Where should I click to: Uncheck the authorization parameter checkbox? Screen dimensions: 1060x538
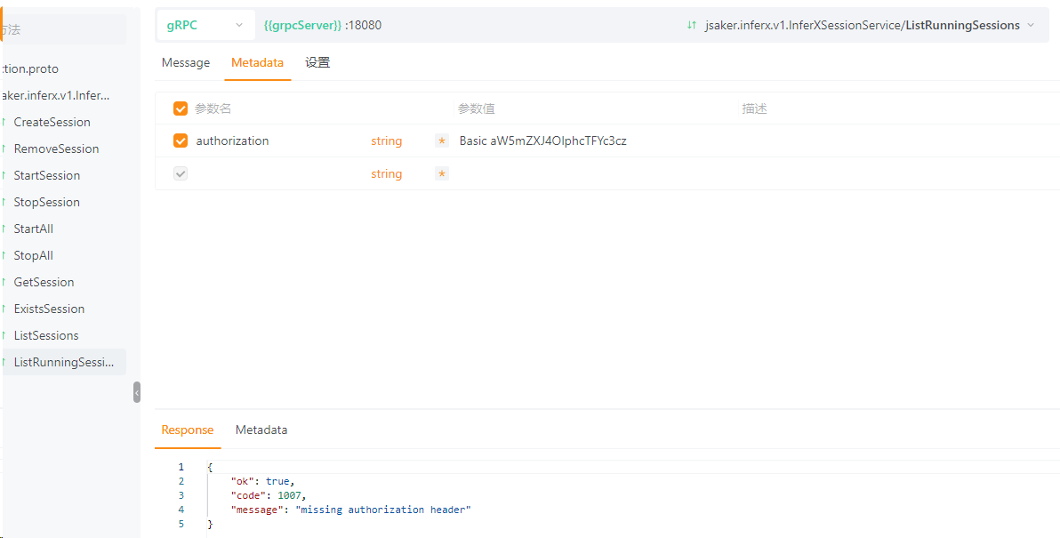[x=181, y=141]
